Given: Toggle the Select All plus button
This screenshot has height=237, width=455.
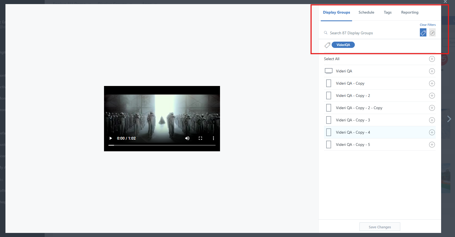Looking at the screenshot, I should pyautogui.click(x=432, y=59).
